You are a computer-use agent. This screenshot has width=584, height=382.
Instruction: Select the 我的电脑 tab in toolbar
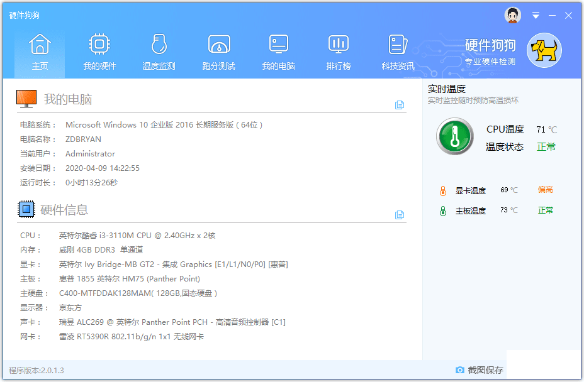click(x=279, y=52)
